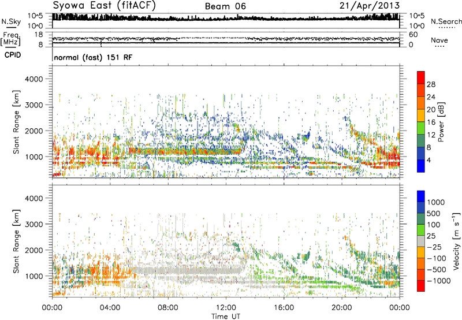Pick the red bottom Velocity colorbar segment
The image size is (462, 320).
click(421, 286)
